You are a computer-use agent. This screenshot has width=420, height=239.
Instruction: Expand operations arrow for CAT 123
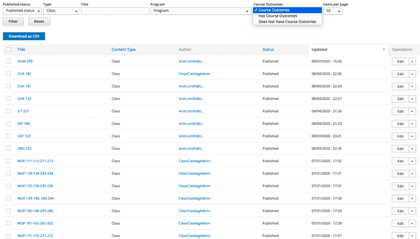(412, 137)
